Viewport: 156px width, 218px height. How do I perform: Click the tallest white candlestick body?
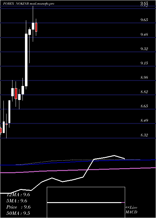[x=26, y=60]
